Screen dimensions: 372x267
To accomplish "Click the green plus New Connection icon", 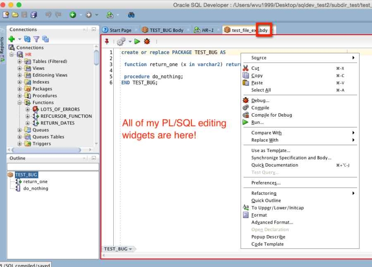I will point(12,39).
